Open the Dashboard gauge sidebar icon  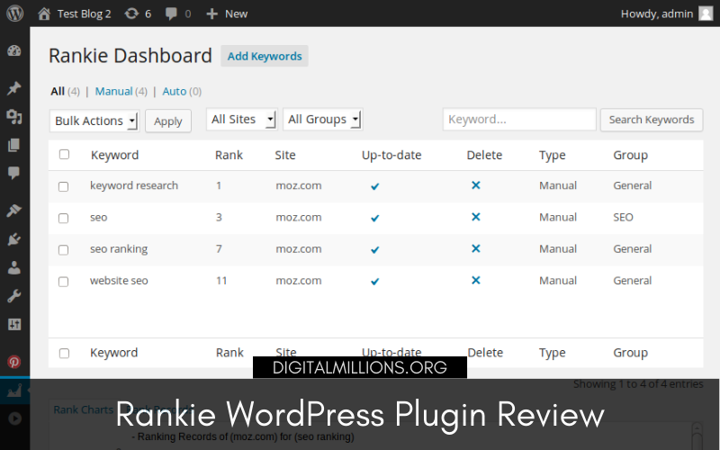pos(14,51)
